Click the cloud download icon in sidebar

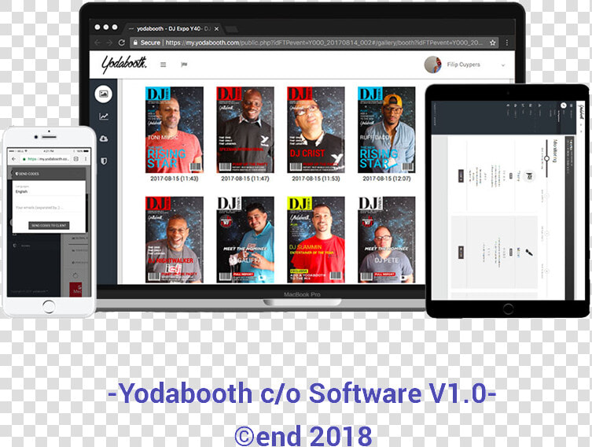point(104,139)
